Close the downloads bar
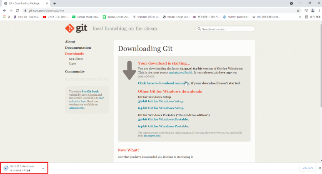322x174 pixels. coord(320,168)
